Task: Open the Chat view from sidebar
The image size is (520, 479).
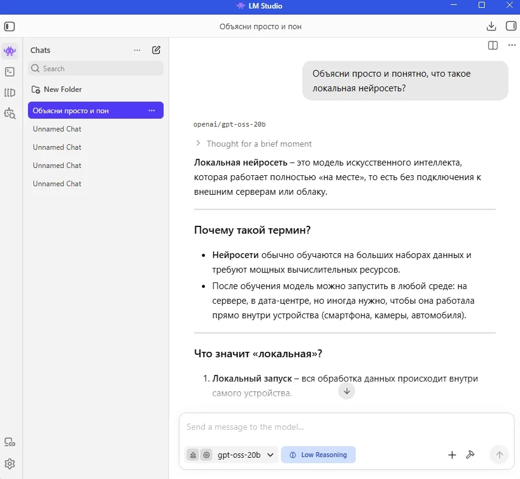Action: [10, 51]
